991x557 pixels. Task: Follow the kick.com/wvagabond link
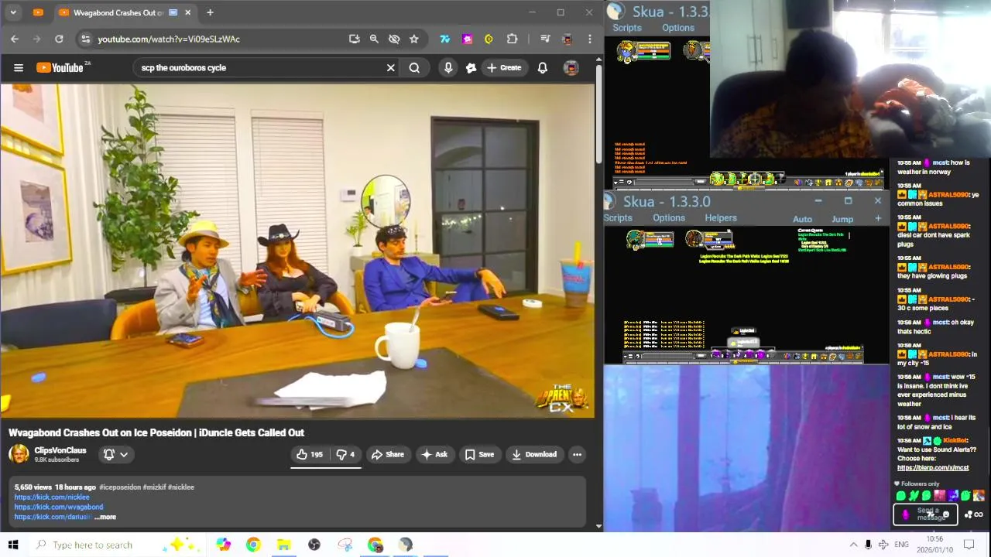pyautogui.click(x=58, y=507)
